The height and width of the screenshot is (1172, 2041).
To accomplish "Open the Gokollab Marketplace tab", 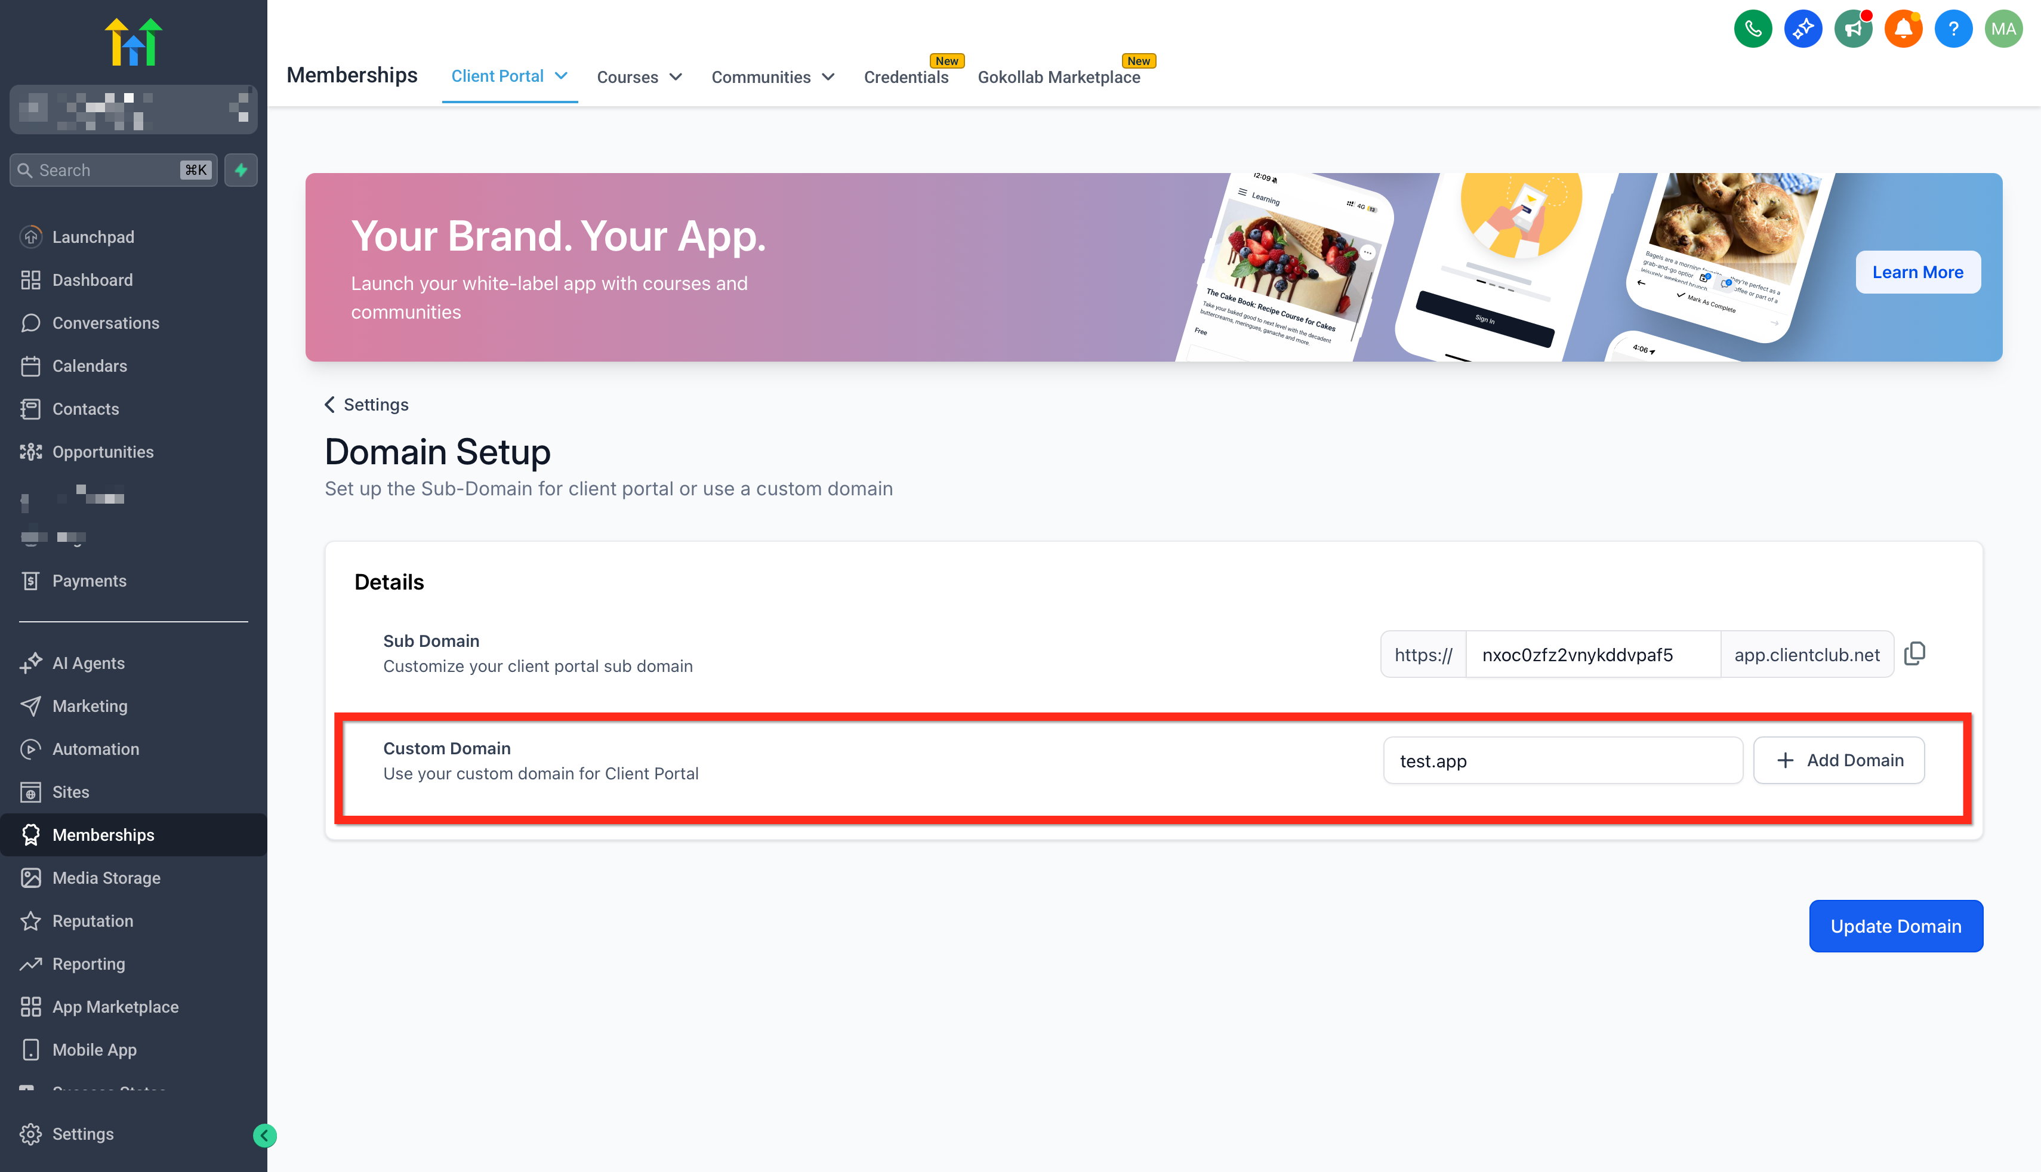I will (x=1059, y=76).
